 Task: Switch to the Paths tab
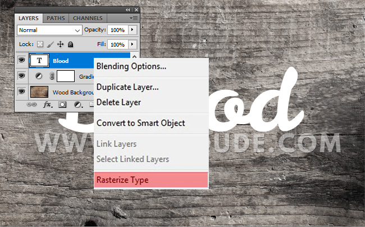coord(56,18)
